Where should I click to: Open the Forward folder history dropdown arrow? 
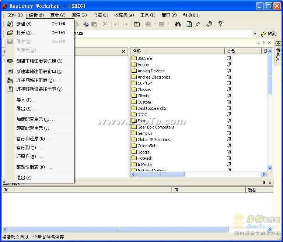[168, 24]
